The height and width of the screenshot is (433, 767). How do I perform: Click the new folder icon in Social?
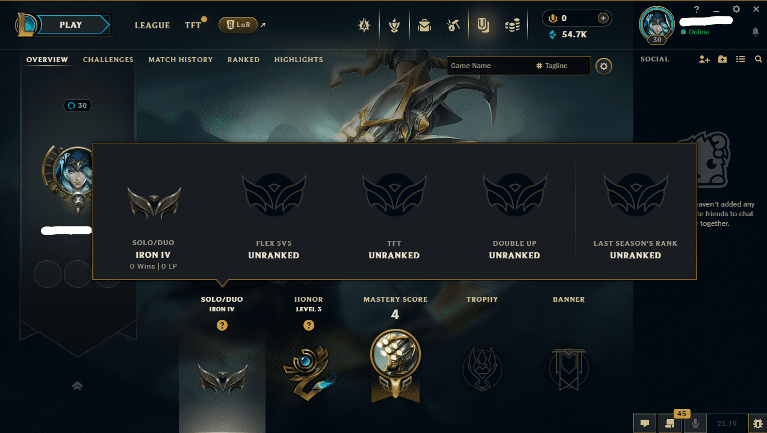[x=722, y=59]
